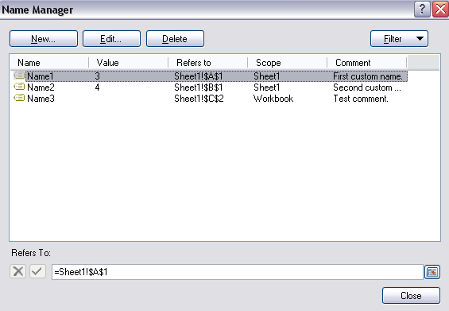
Task: Click the 'Test comment.' comment
Action: [x=361, y=99]
